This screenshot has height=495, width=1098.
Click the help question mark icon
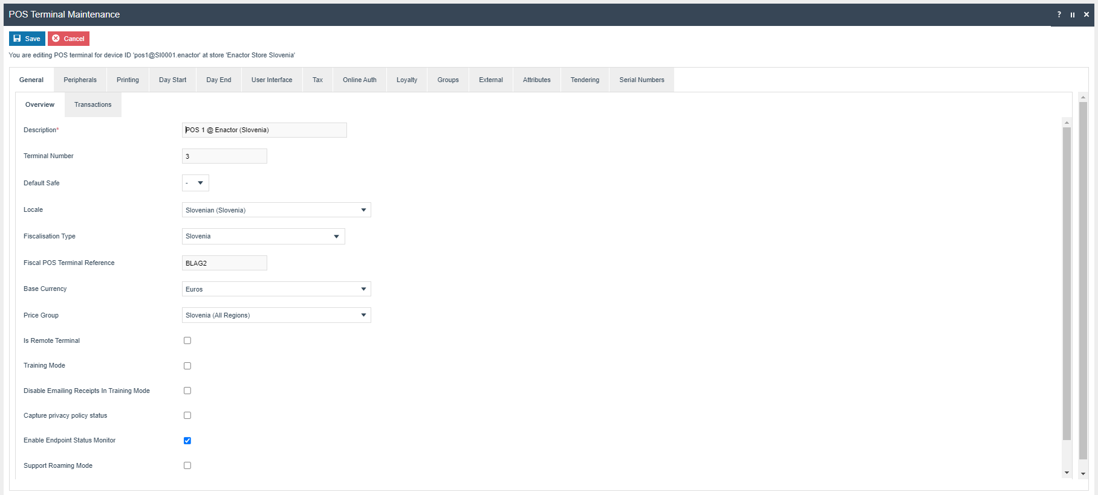[x=1059, y=14]
